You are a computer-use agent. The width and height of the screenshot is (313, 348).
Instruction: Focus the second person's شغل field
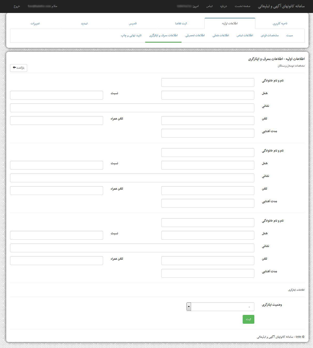208,165
